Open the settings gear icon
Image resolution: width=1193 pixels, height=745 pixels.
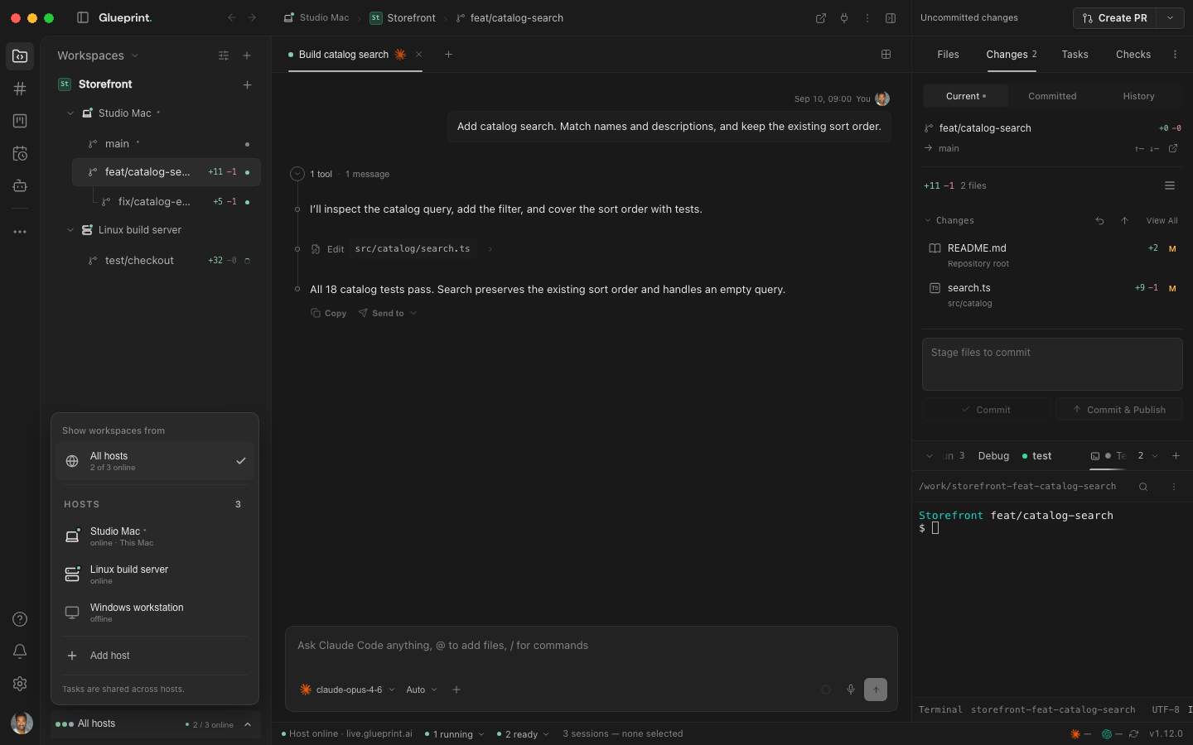pos(20,684)
